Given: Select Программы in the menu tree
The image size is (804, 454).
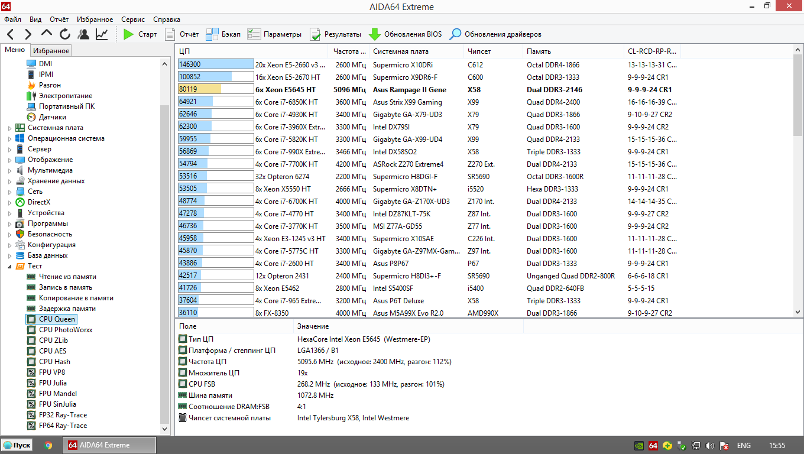Looking at the screenshot, I should pyautogui.click(x=48, y=223).
